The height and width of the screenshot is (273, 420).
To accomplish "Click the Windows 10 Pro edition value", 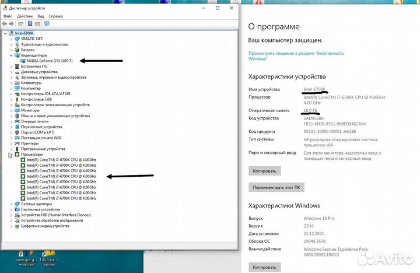I will [318, 218].
